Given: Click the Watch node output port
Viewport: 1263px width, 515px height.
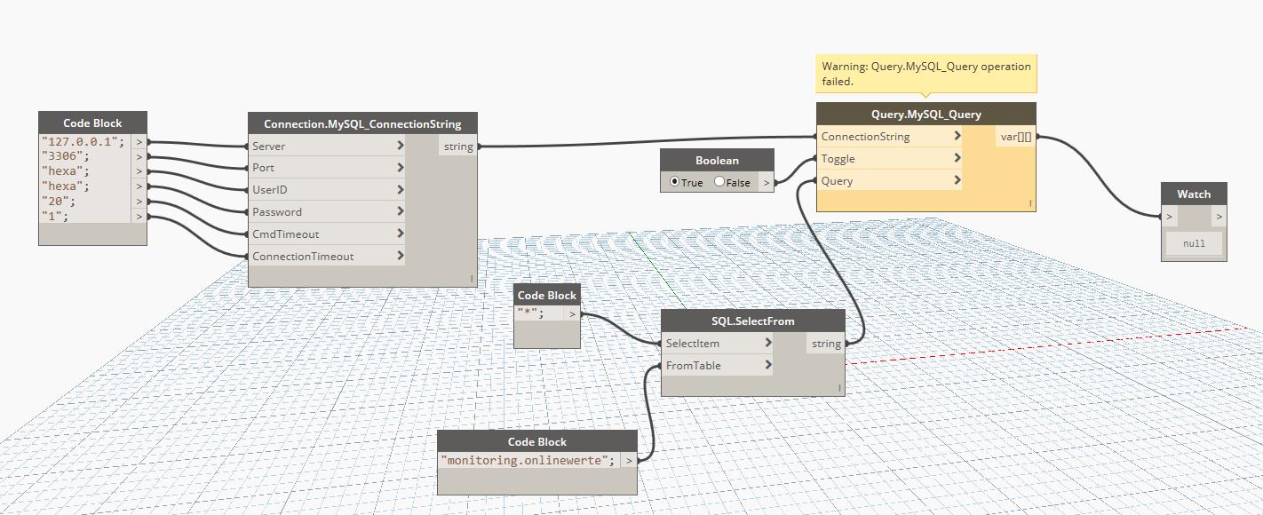Looking at the screenshot, I should 1219,217.
